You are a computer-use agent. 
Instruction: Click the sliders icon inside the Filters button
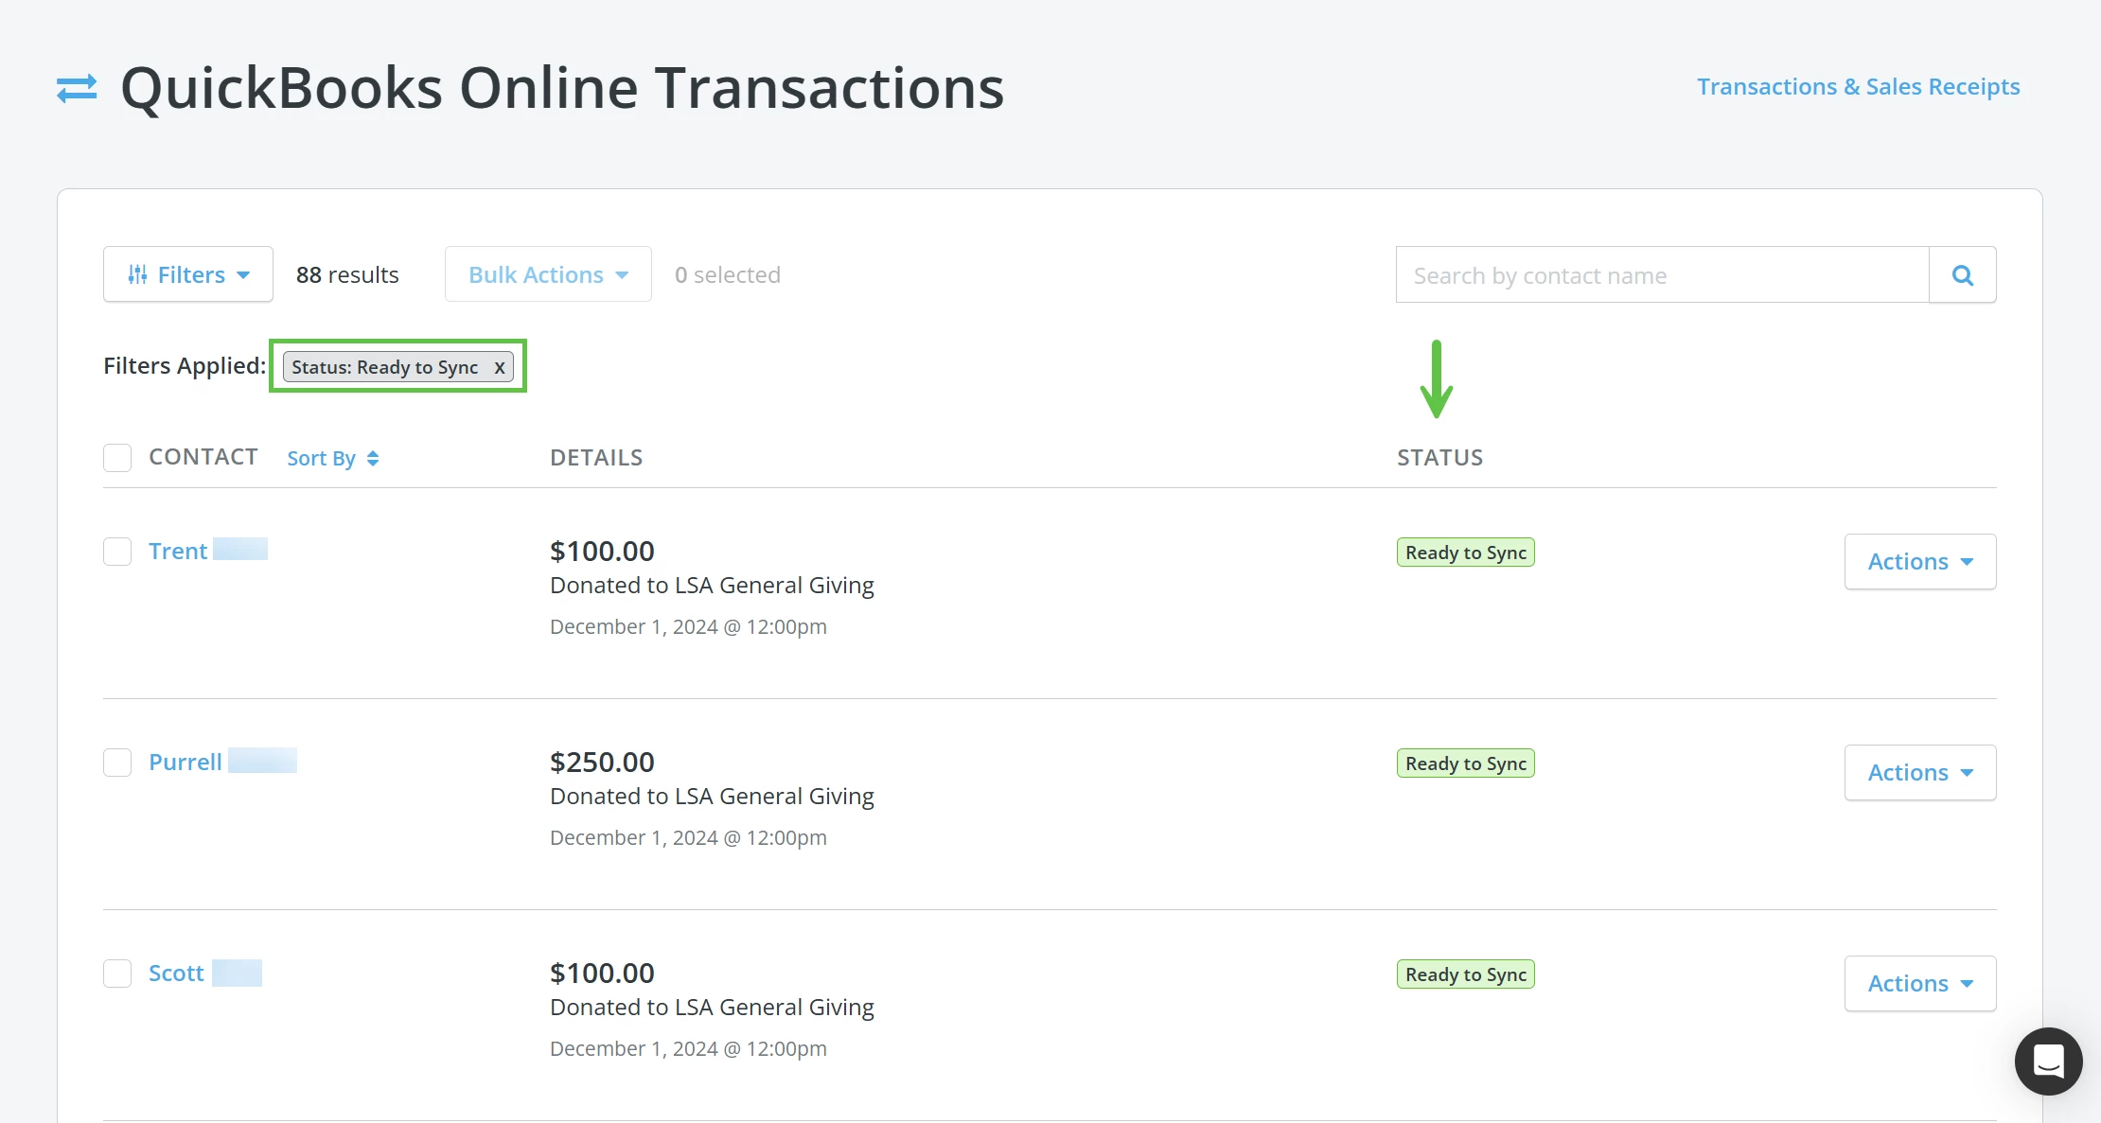139,274
